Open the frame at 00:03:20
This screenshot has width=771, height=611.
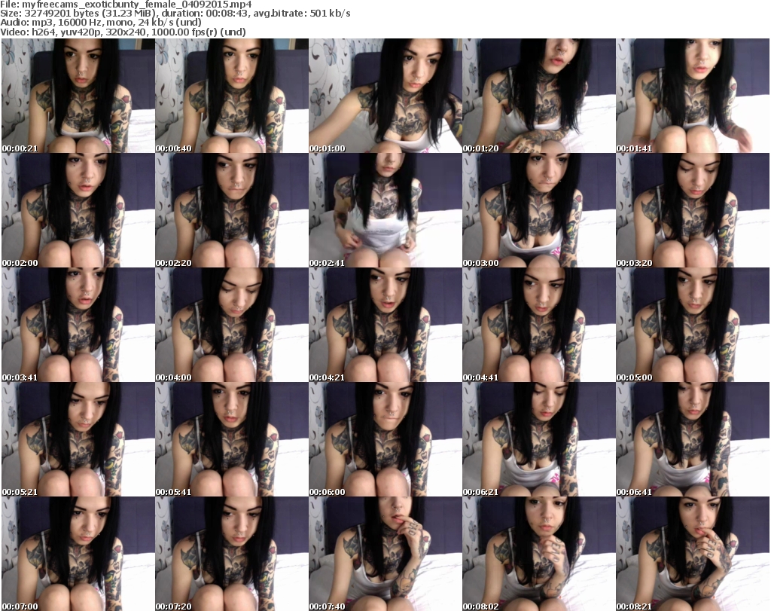(693, 210)
